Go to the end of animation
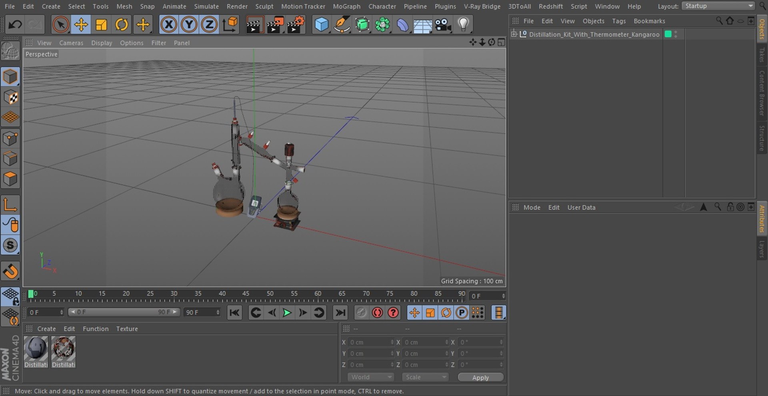This screenshot has height=396, width=768. click(x=340, y=312)
